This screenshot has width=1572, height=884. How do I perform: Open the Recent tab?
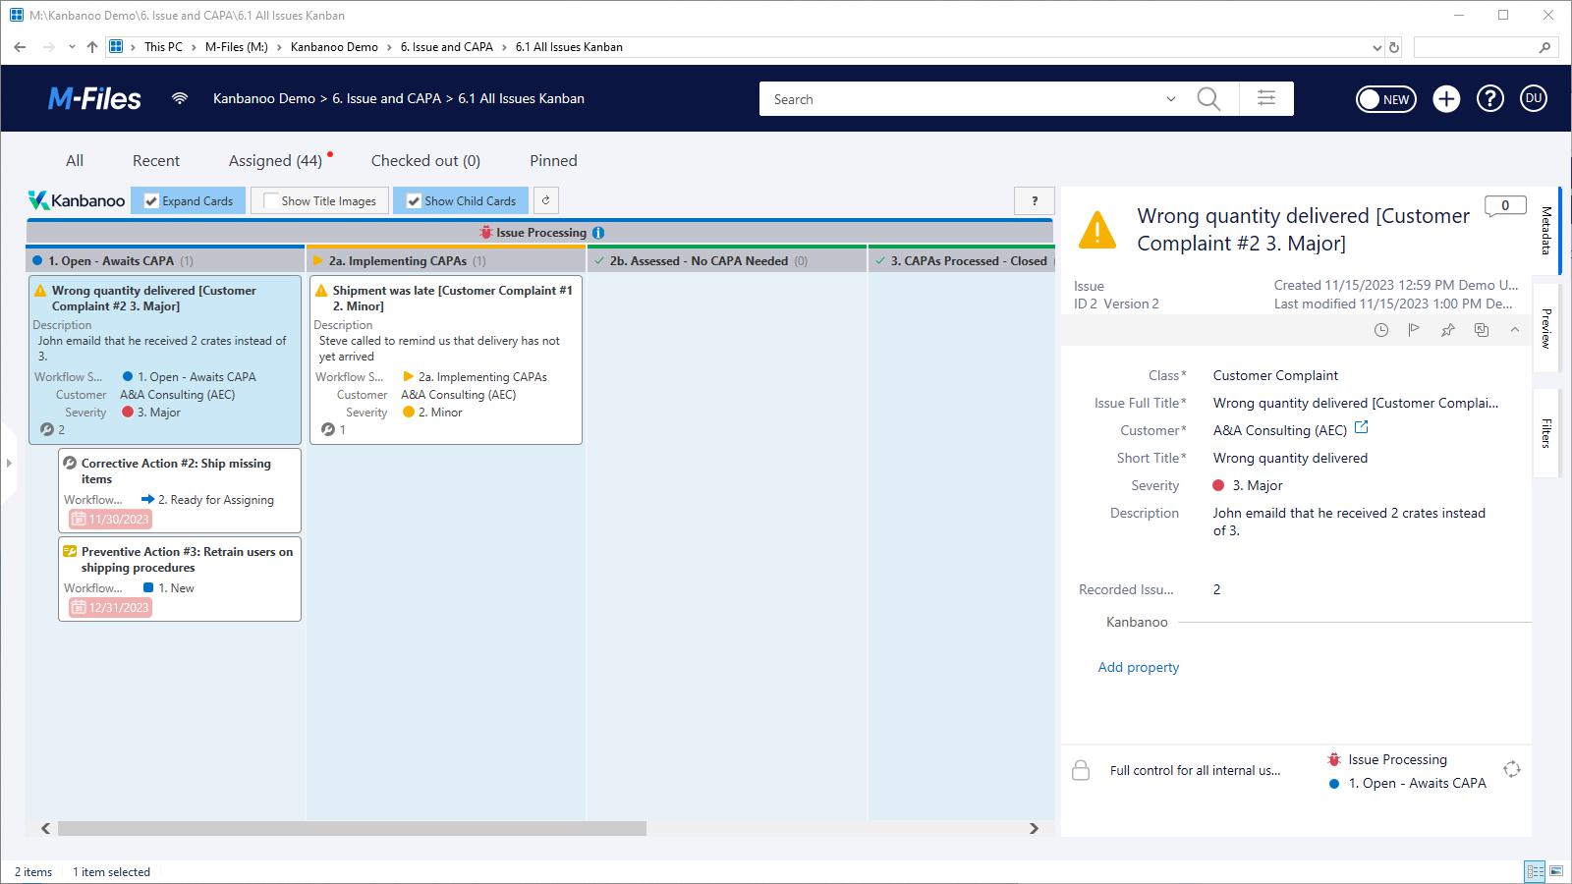point(156,160)
